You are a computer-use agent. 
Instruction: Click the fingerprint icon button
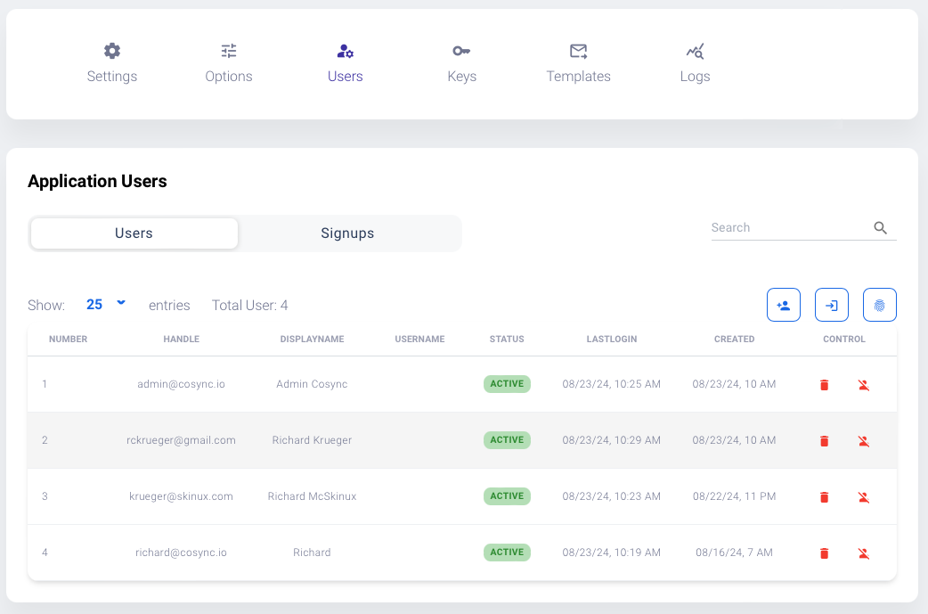click(x=880, y=305)
